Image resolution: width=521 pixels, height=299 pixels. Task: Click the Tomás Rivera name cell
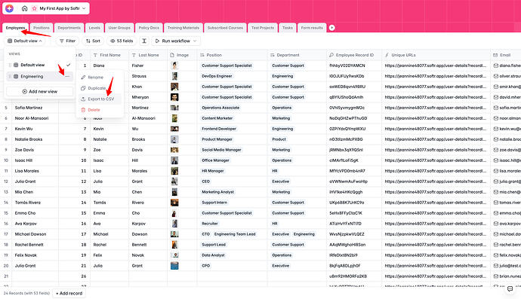35,203
